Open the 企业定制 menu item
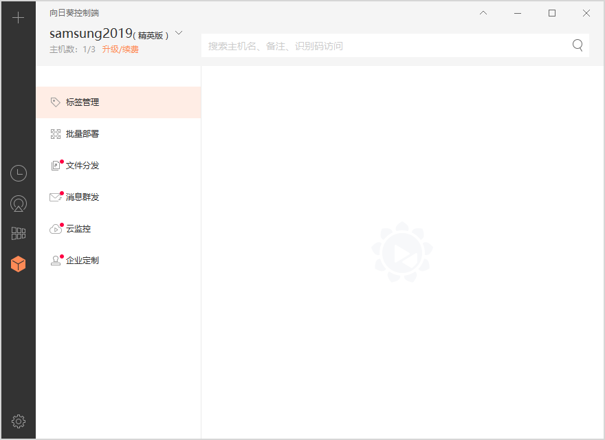605x440 pixels. pos(118,261)
